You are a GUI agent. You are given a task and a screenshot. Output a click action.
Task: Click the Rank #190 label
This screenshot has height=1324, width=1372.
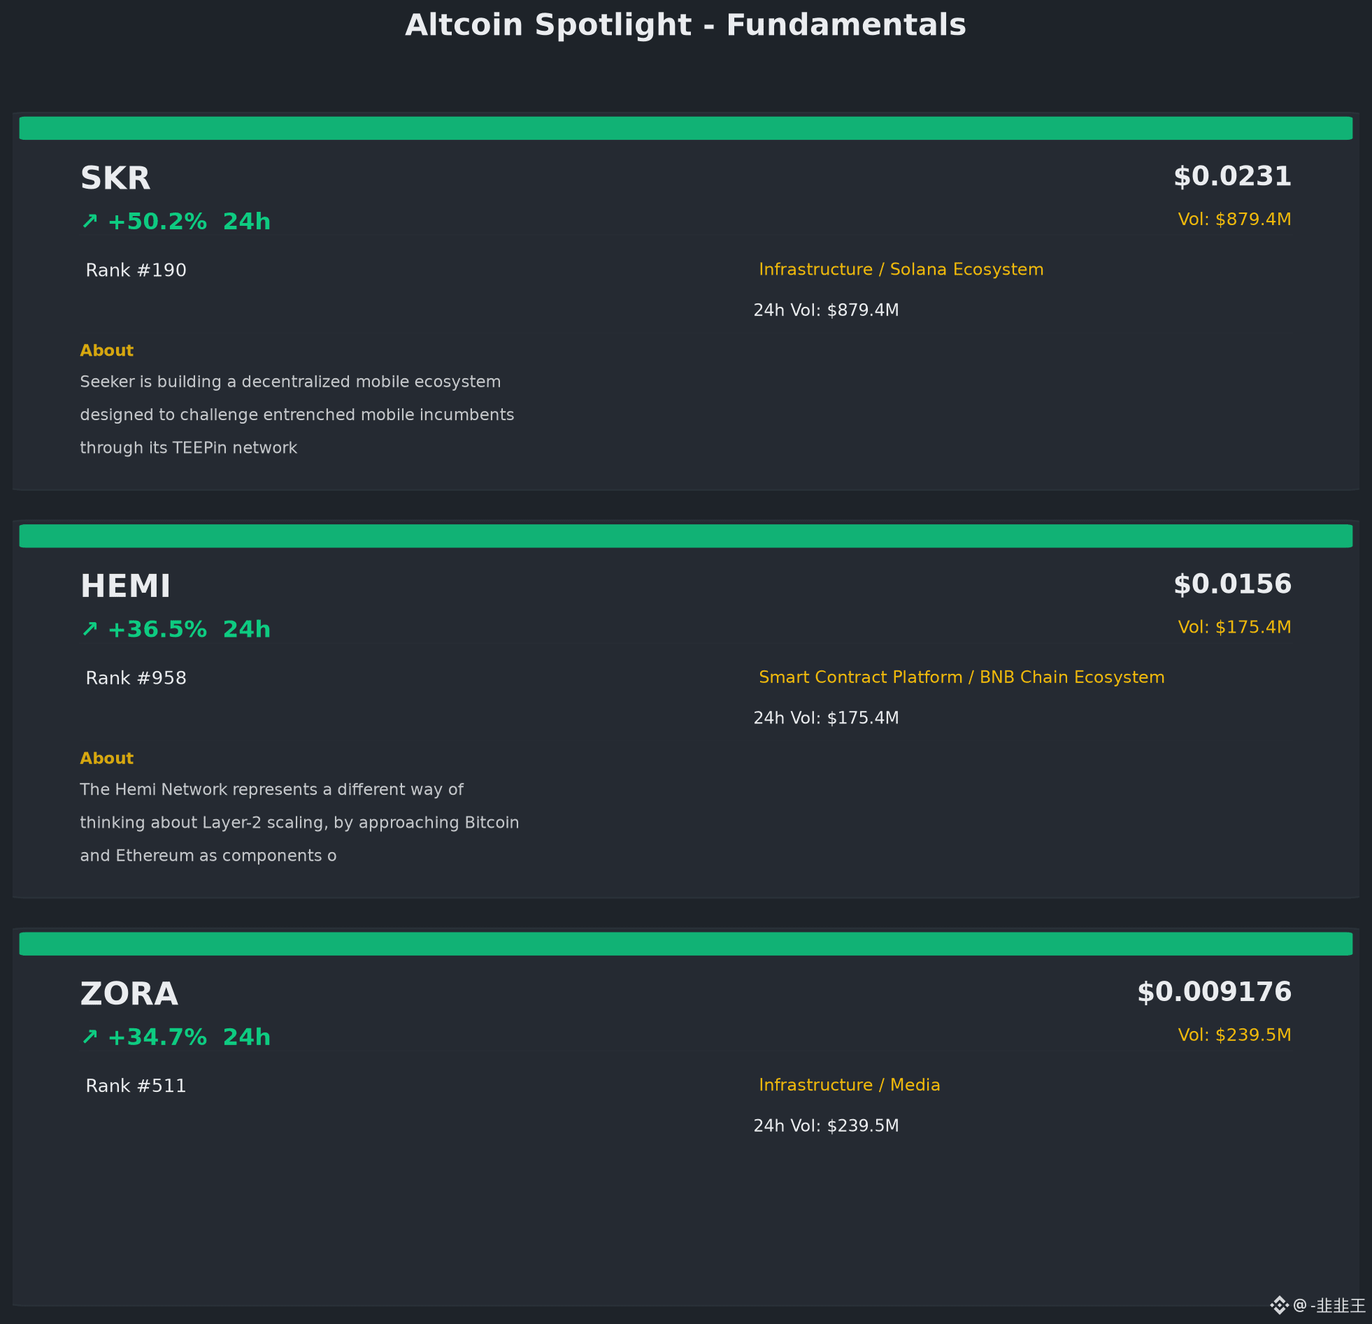pyautogui.click(x=136, y=270)
